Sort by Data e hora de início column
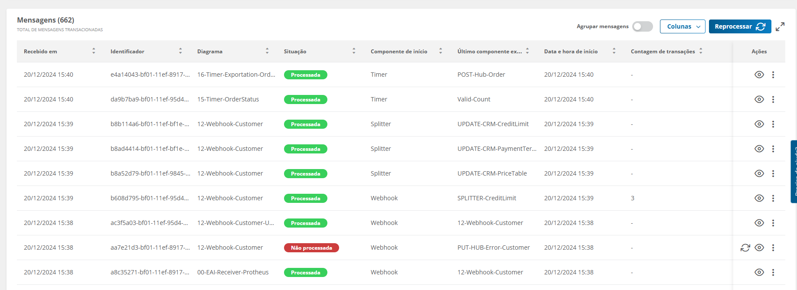 click(614, 51)
